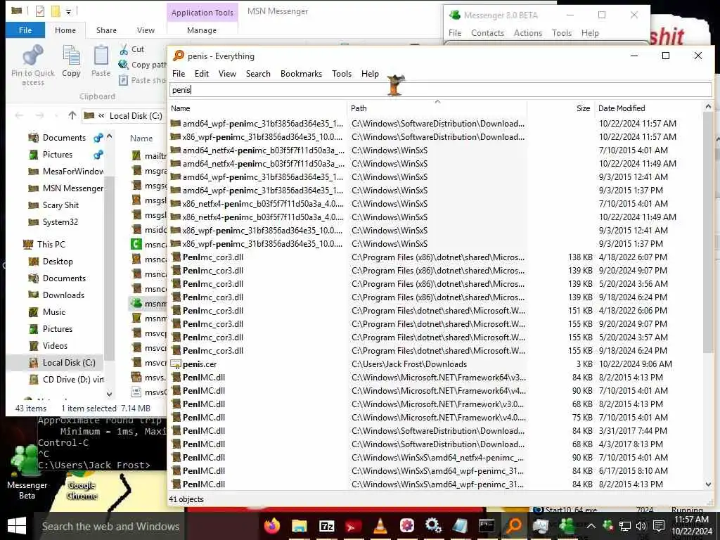Expand the breadcrumb history chevron
This screenshot has width=720, height=540.
coord(101,116)
